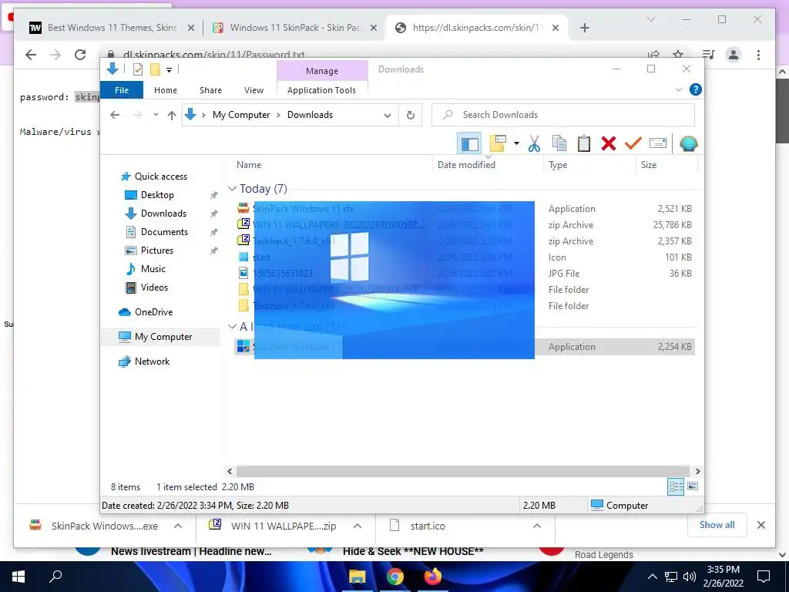Go back in File Explorer

tap(115, 115)
